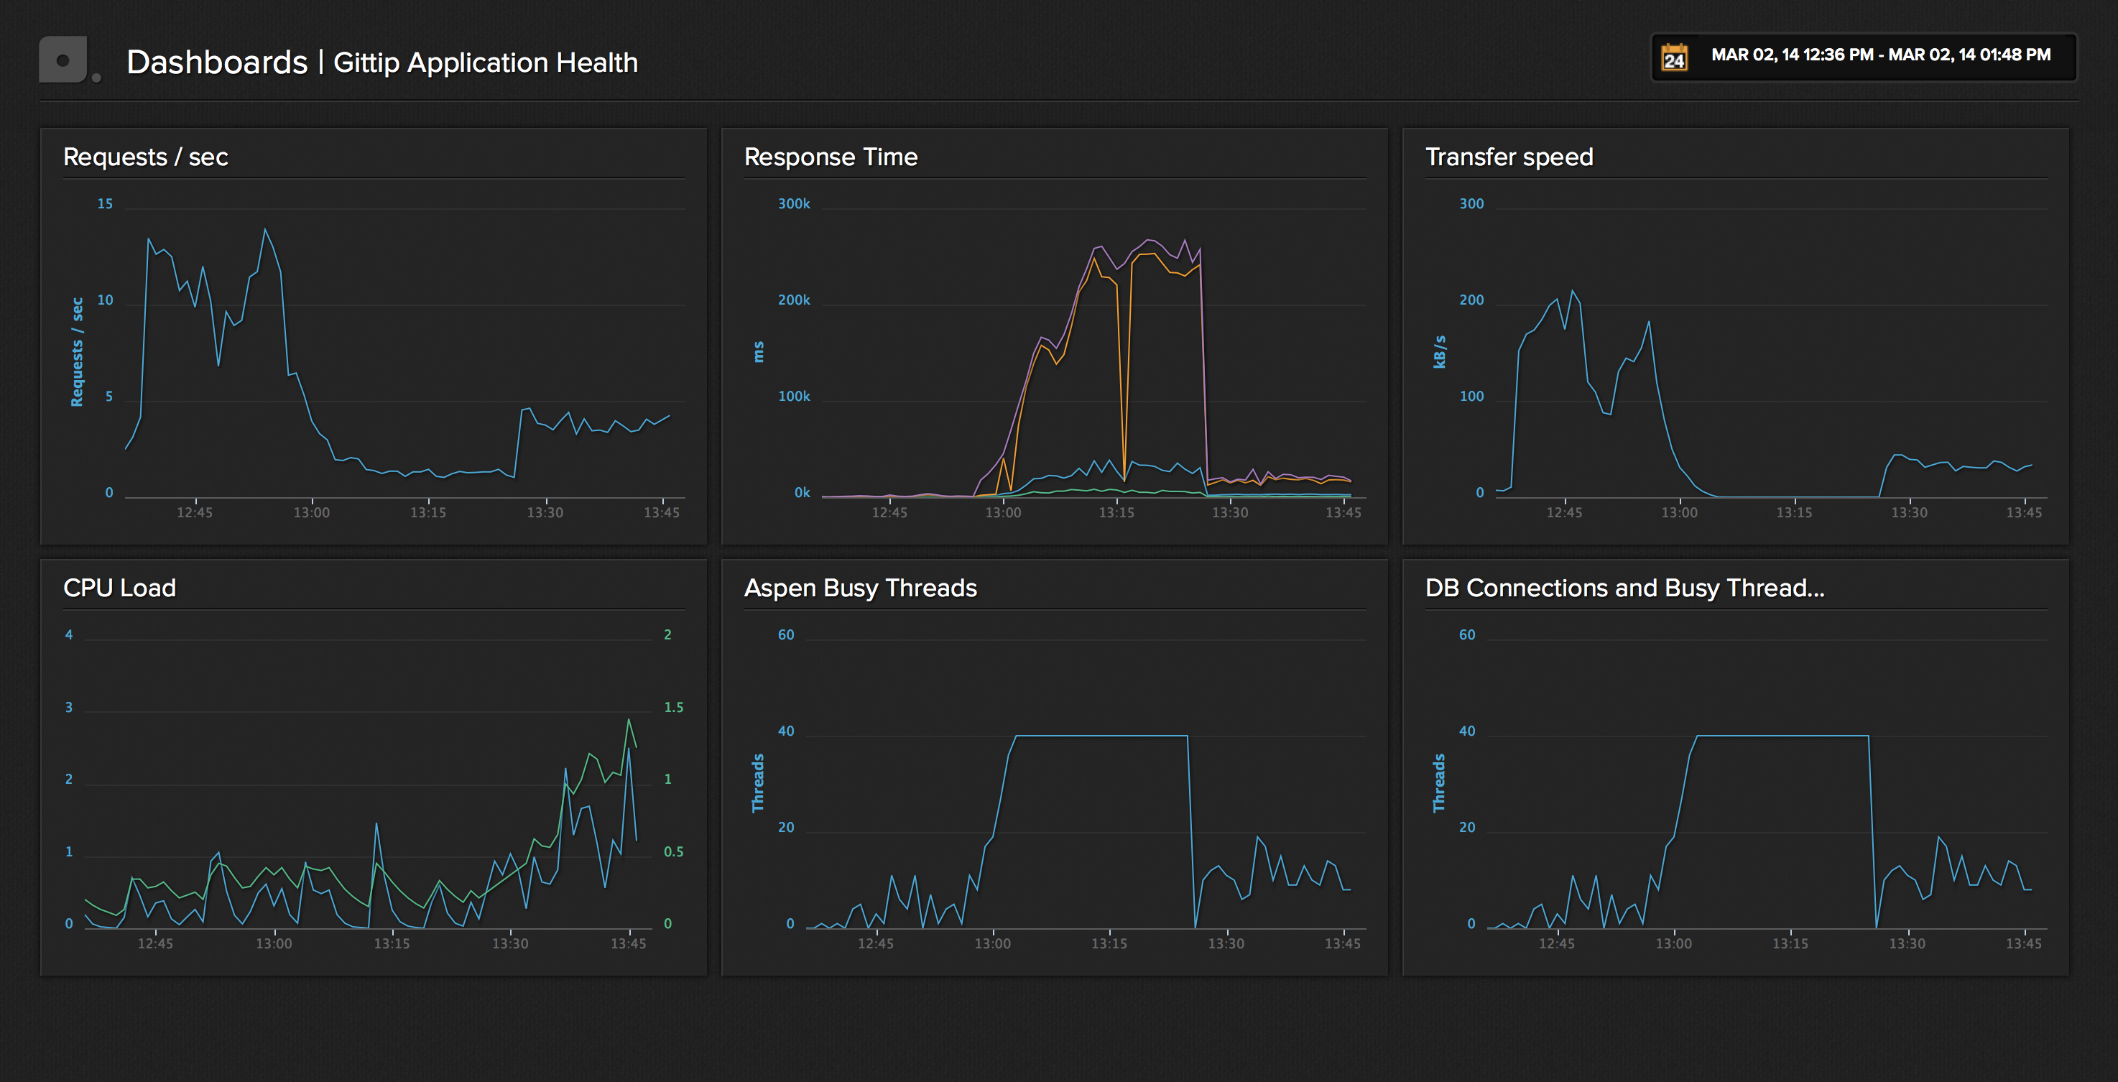Click the 300k tick on Response Time
This screenshot has height=1082, width=2118.
click(x=793, y=203)
